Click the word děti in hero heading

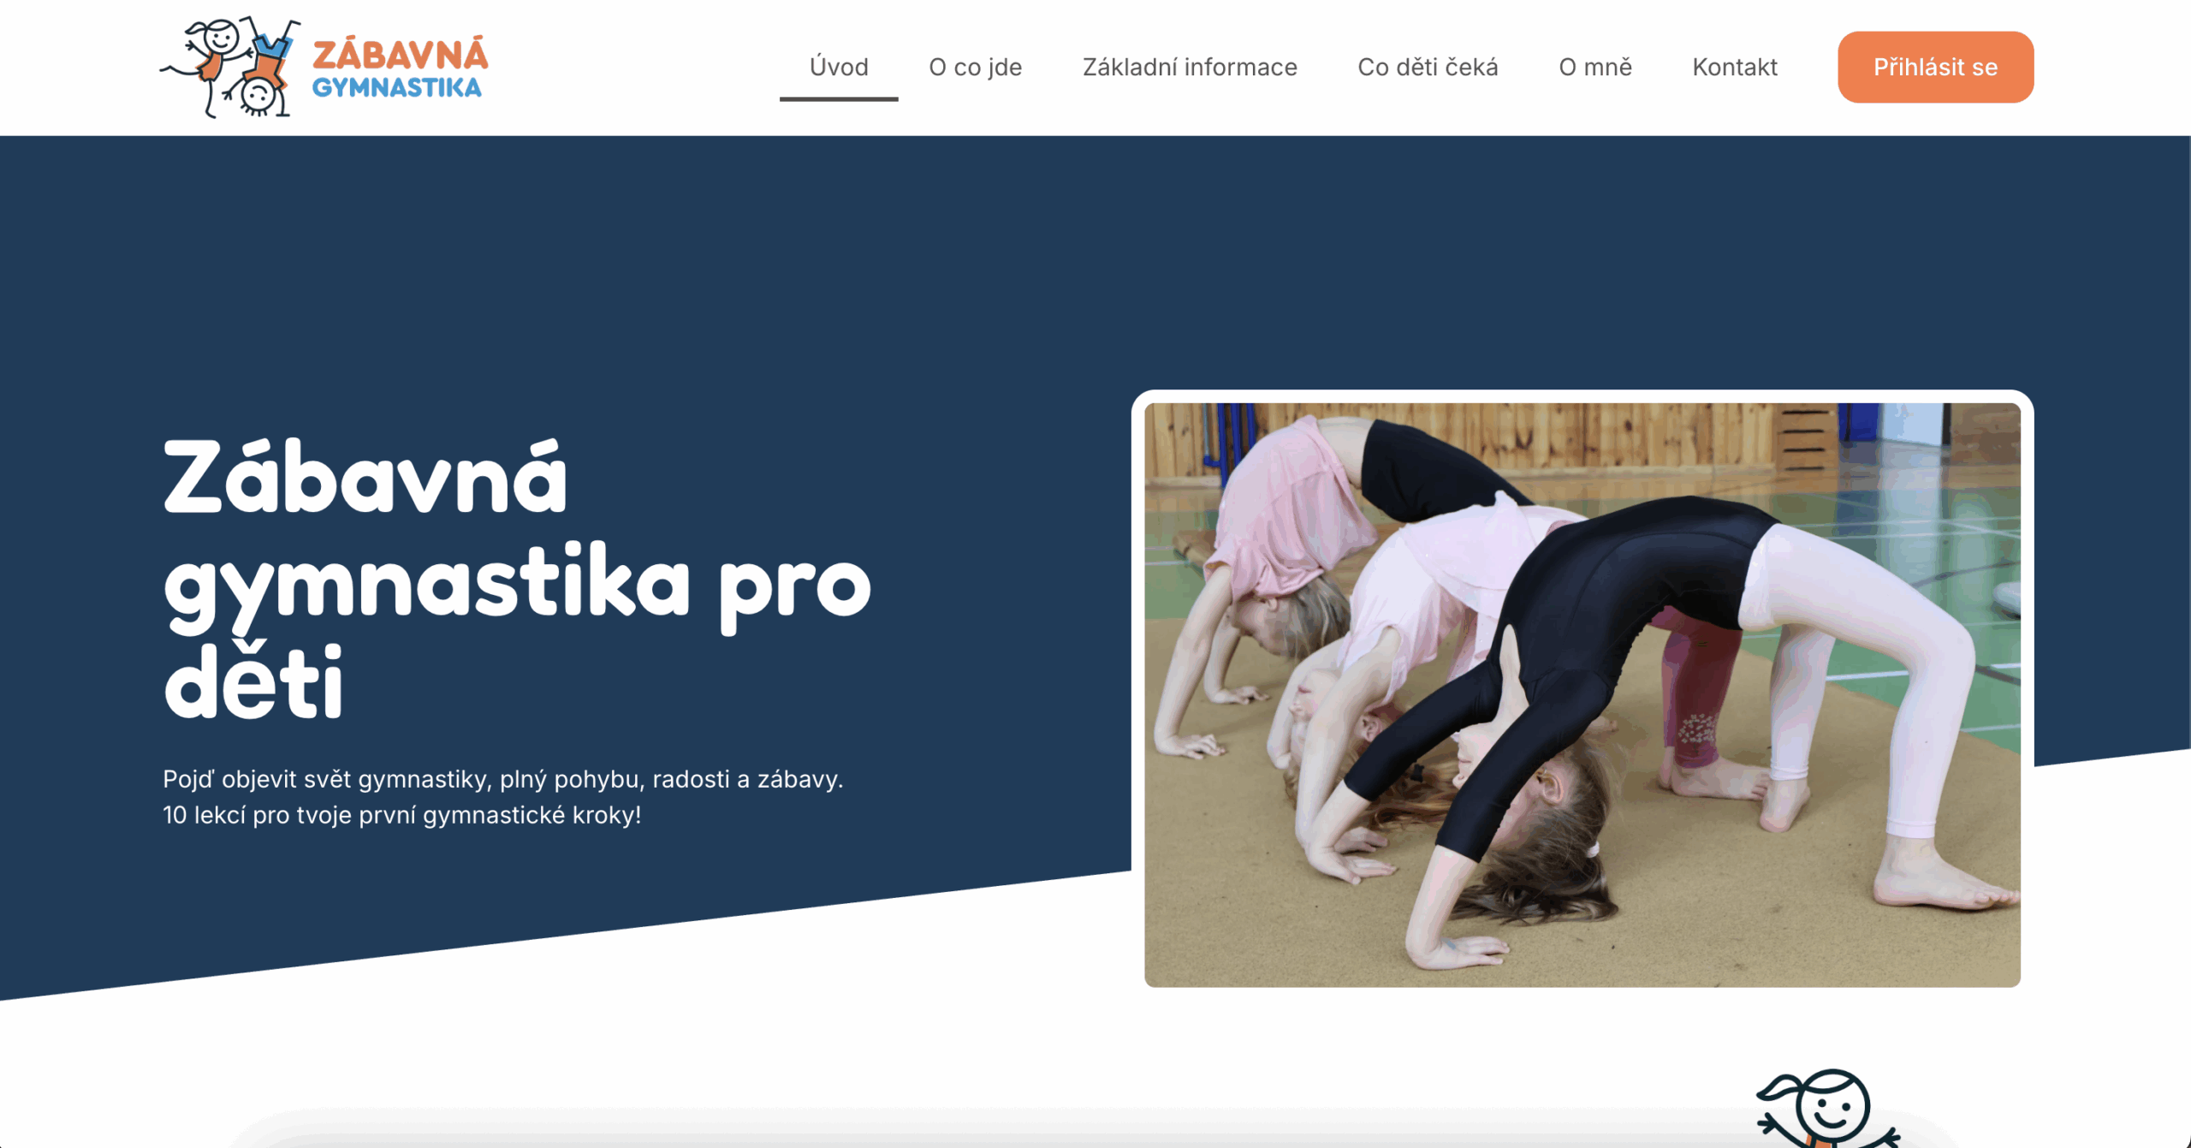[253, 685]
